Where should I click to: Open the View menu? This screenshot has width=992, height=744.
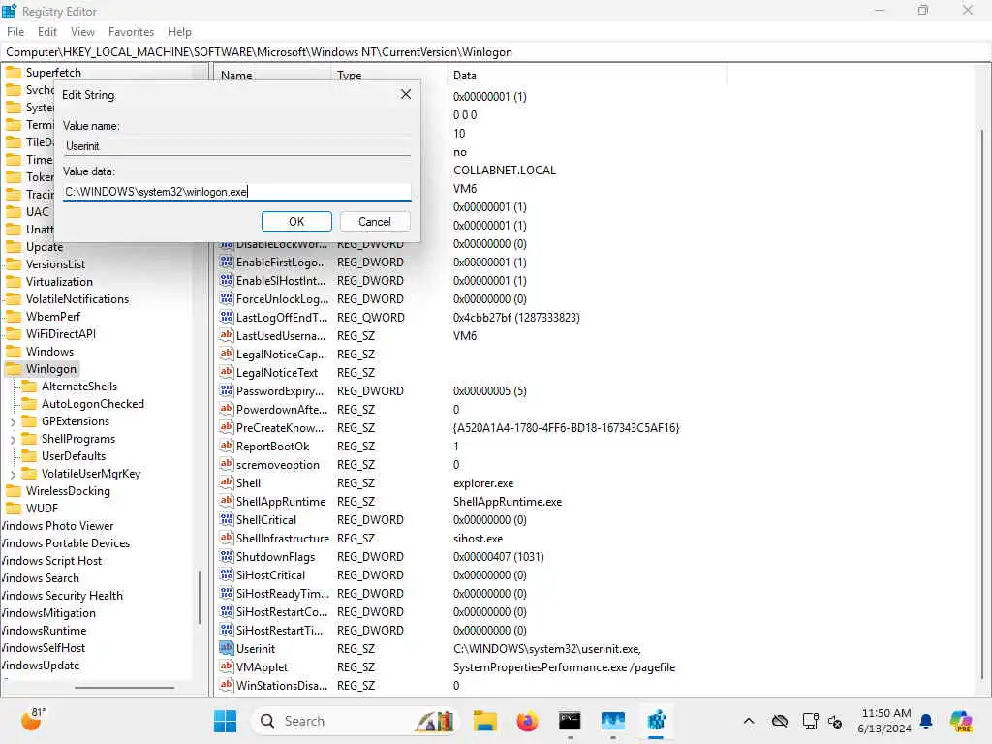pyautogui.click(x=82, y=32)
